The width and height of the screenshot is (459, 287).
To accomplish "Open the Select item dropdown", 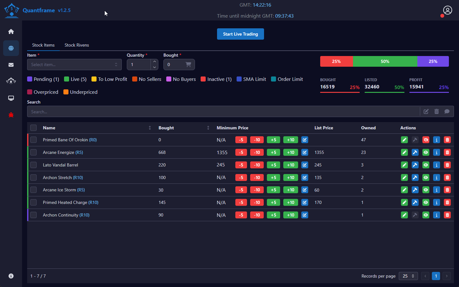I will (x=74, y=65).
